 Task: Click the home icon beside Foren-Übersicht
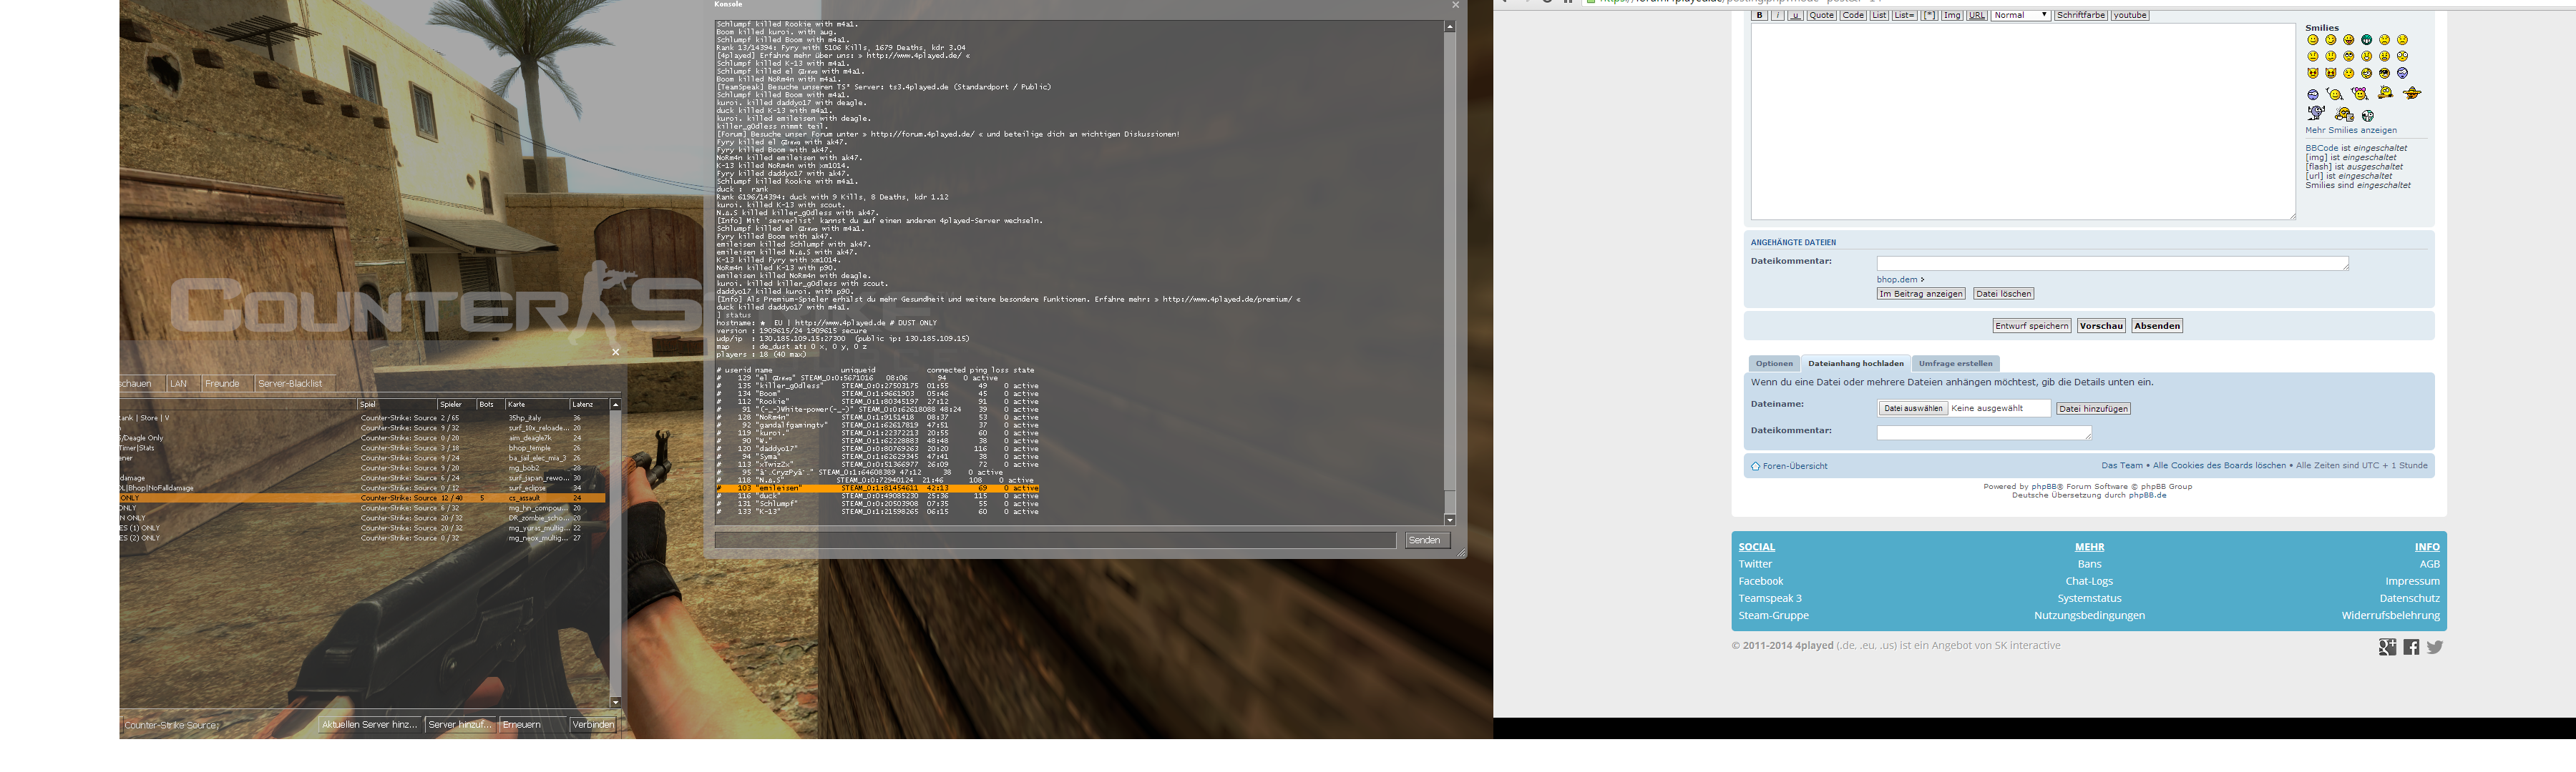(1755, 466)
